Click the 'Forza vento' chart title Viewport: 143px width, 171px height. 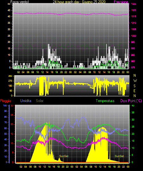pos(20,2)
